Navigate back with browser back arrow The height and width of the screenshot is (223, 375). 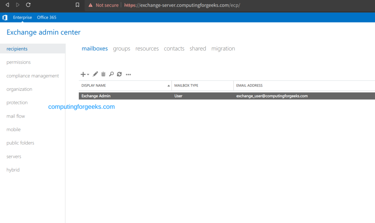pyautogui.click(x=7, y=5)
